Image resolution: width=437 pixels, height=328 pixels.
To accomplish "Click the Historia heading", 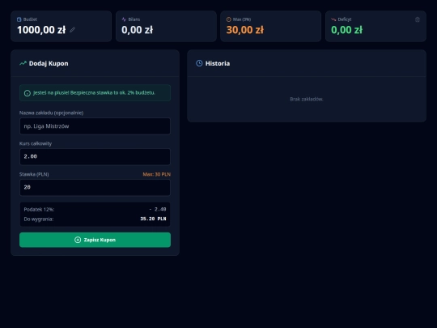I will 218,63.
